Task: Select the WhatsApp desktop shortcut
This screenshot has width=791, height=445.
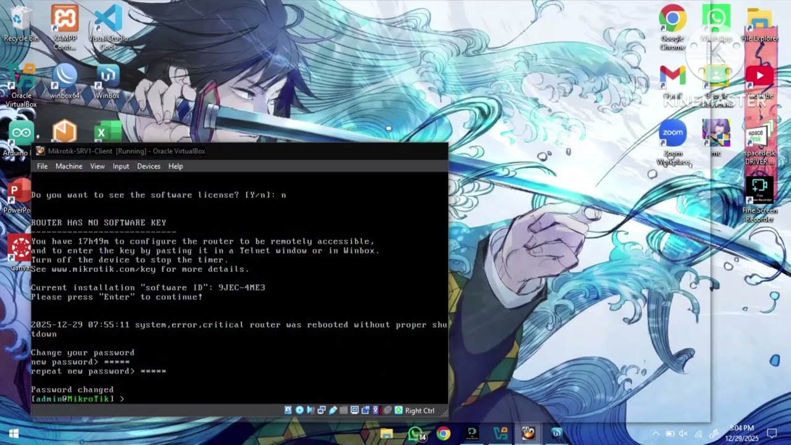Action: click(x=716, y=25)
